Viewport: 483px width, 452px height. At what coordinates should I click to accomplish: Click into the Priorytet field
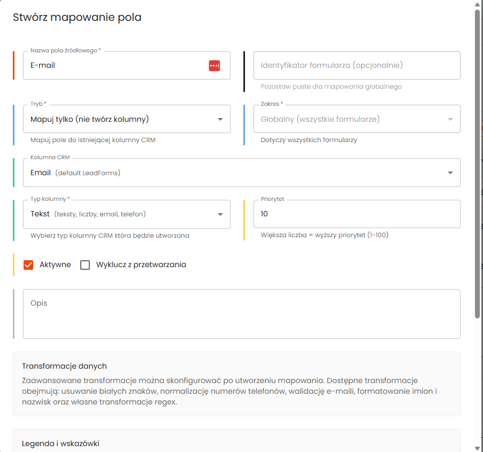pyautogui.click(x=356, y=214)
